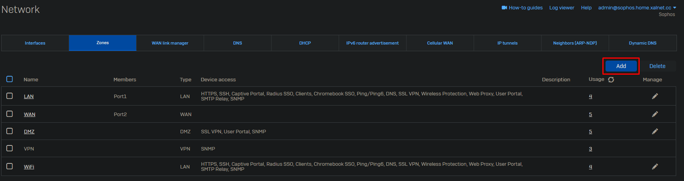Refresh usage counts with the circular arrows icon
Screen dimensions: 684x181
pyautogui.click(x=611, y=80)
